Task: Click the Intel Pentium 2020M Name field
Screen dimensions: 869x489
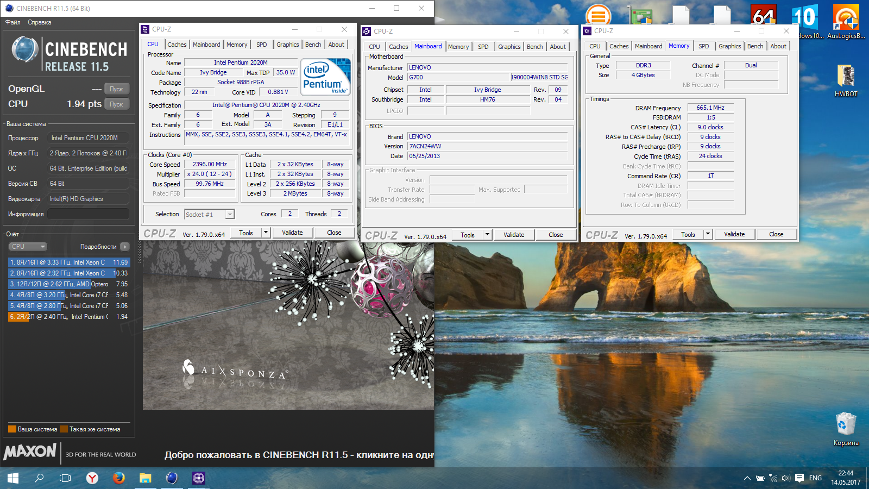Action: 241,63
